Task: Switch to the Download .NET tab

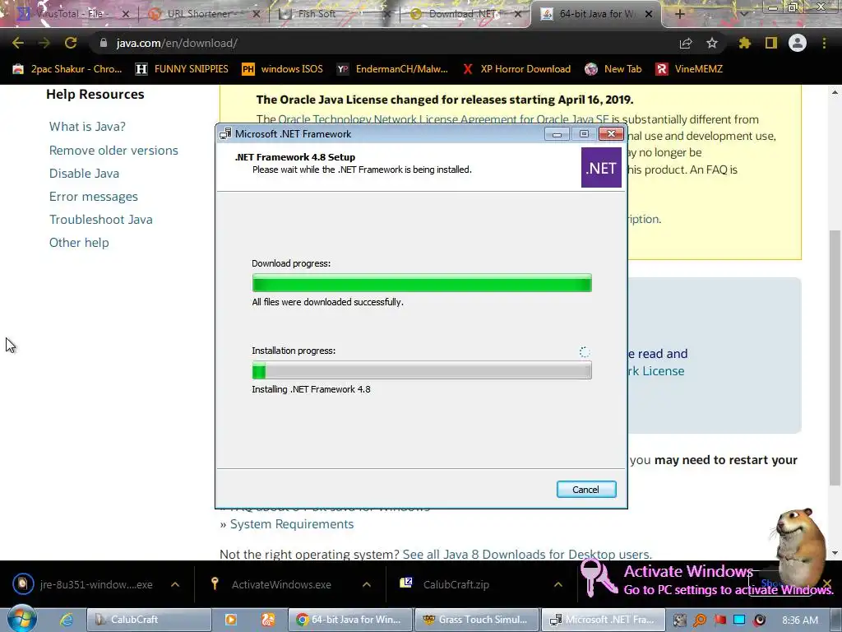Action: click(465, 14)
